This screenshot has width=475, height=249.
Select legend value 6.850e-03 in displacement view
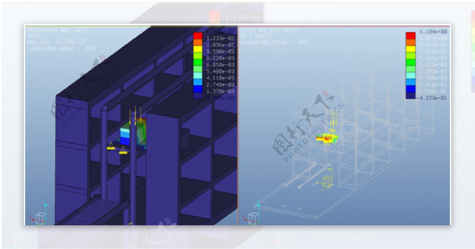221,65
